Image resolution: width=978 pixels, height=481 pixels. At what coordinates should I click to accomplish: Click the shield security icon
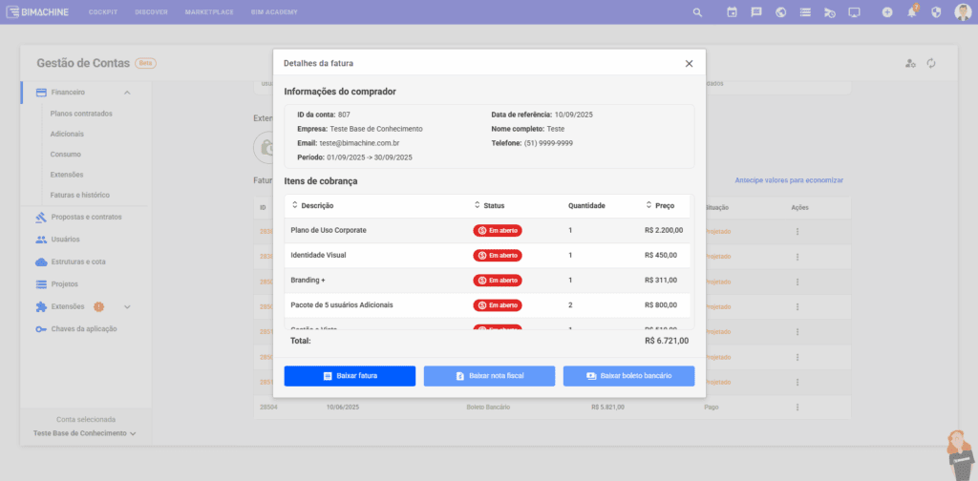point(936,12)
